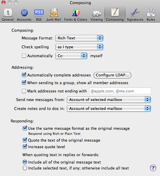Image resolution: width=160 pixels, height=176 pixels.
Task: Open the Cc: popup menu
Action: pos(71,56)
